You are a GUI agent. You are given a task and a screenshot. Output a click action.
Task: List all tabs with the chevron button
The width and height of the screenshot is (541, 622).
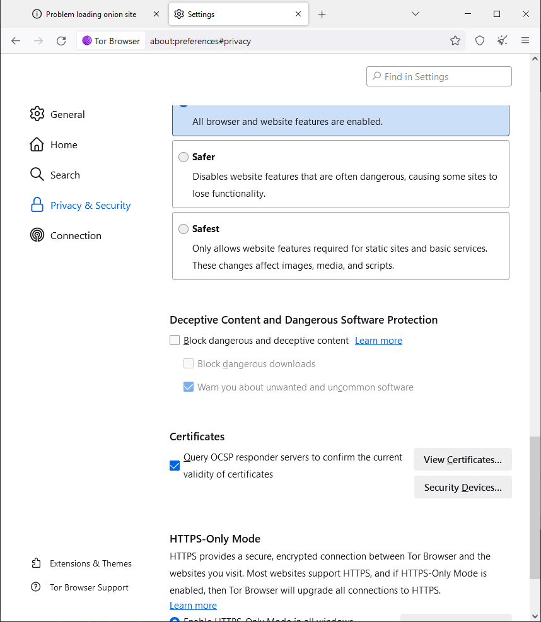pos(416,14)
